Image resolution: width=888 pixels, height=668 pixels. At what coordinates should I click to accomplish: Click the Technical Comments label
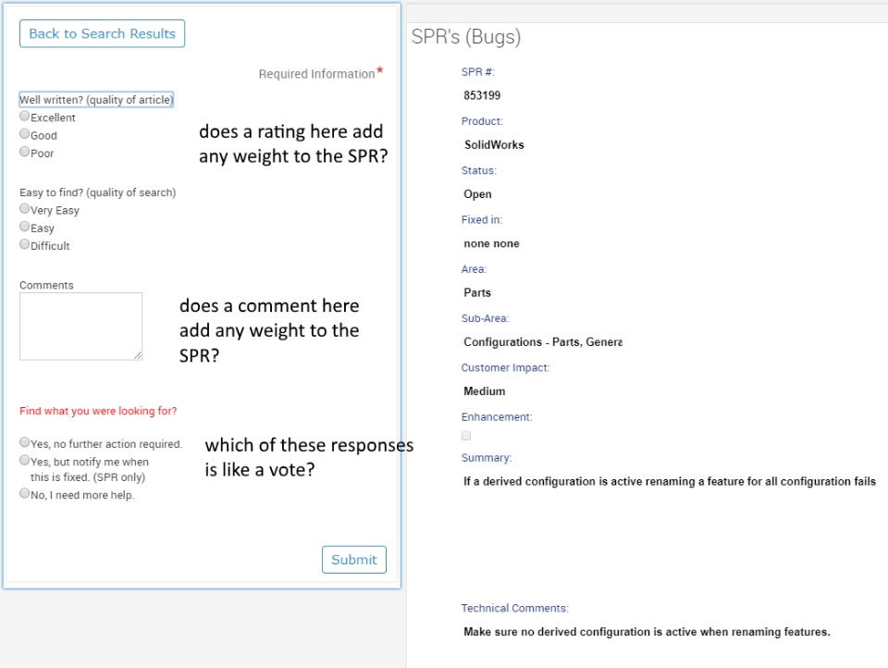point(515,608)
